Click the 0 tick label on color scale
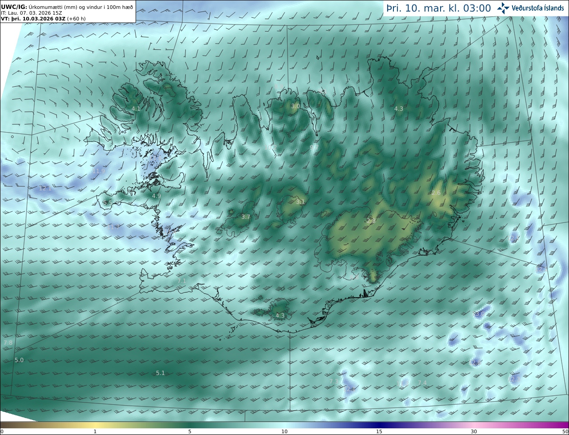 tap(2, 431)
